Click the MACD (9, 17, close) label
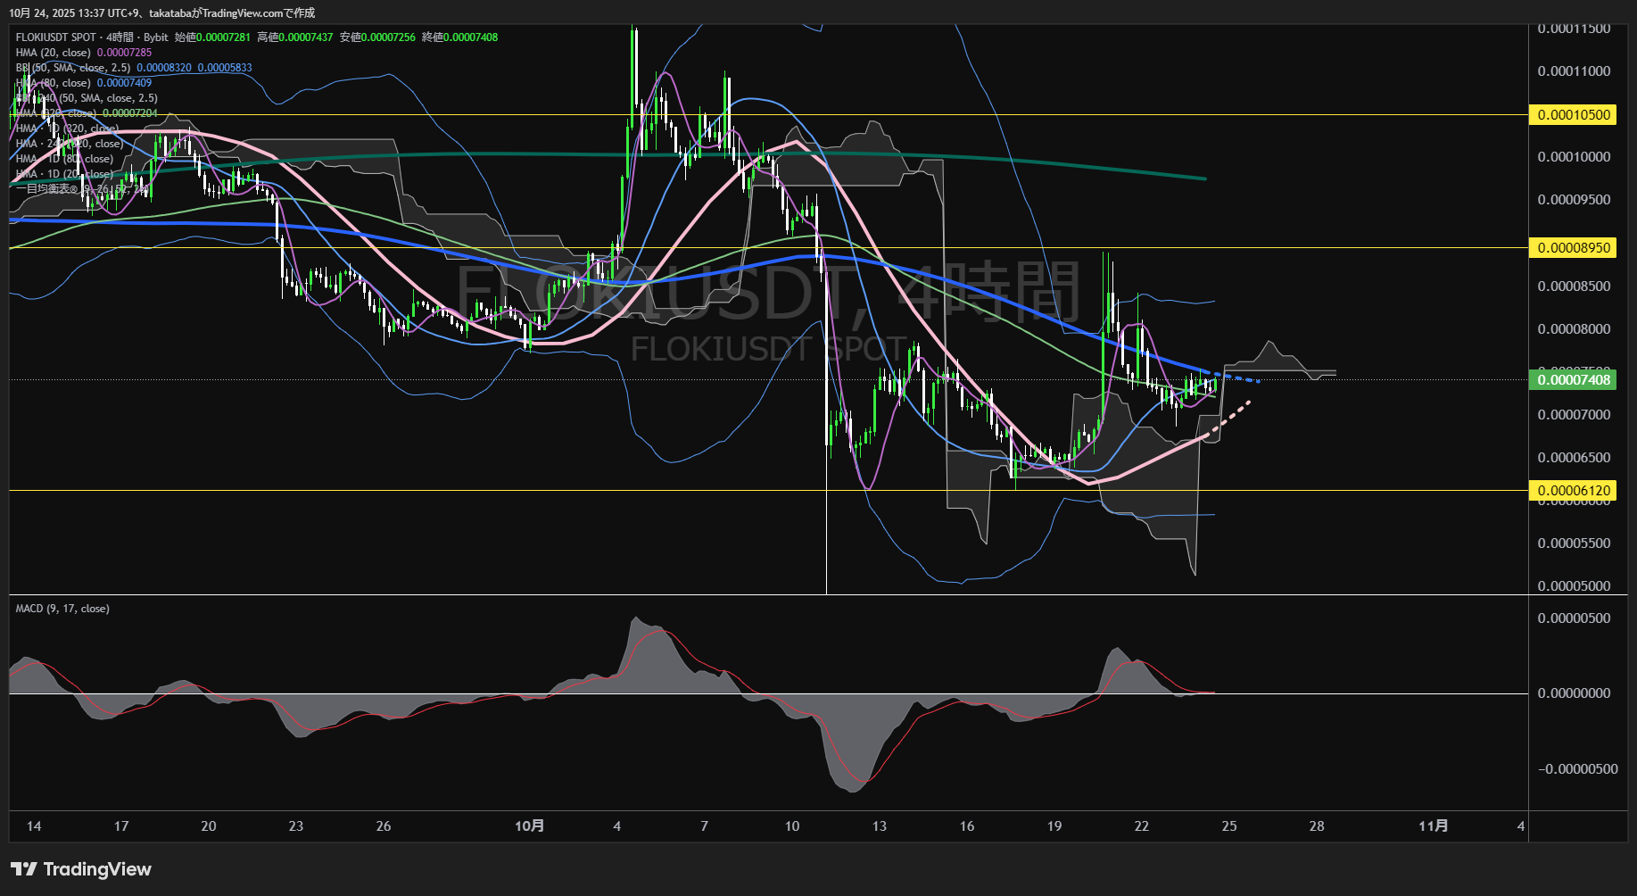This screenshot has height=896, width=1637. coord(62,609)
